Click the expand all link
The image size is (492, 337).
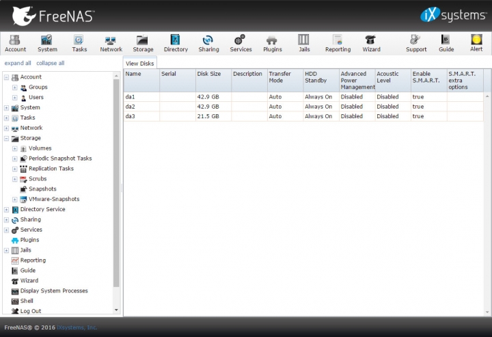[x=18, y=63]
